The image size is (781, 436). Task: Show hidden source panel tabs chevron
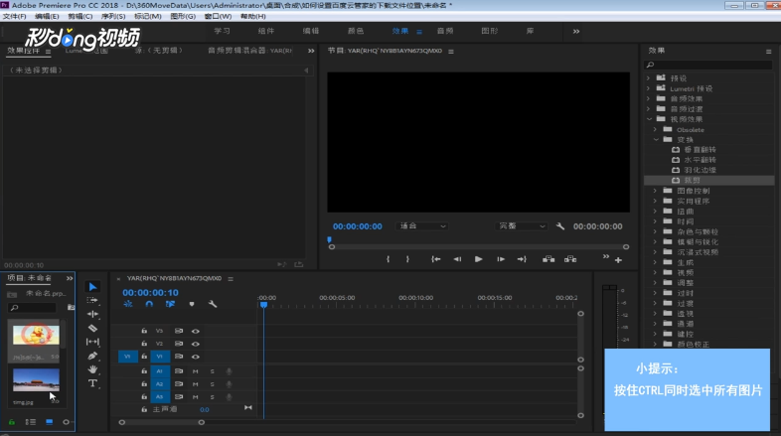pyautogui.click(x=311, y=51)
